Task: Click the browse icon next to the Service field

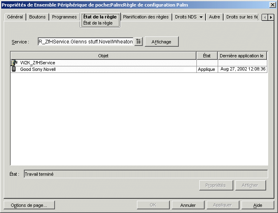Action: (139, 42)
